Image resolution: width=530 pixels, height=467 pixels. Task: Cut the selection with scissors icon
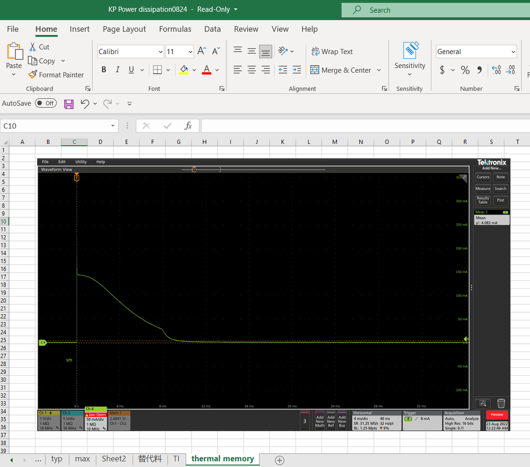click(33, 47)
